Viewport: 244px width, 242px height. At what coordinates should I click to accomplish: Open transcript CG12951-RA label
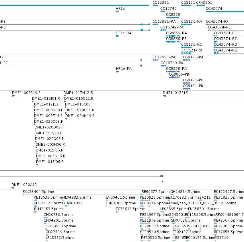click(164, 22)
